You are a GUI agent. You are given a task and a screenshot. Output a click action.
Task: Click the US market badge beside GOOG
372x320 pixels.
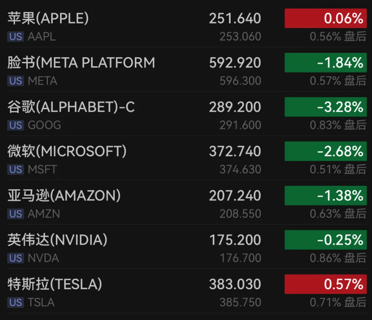[x=16, y=125]
